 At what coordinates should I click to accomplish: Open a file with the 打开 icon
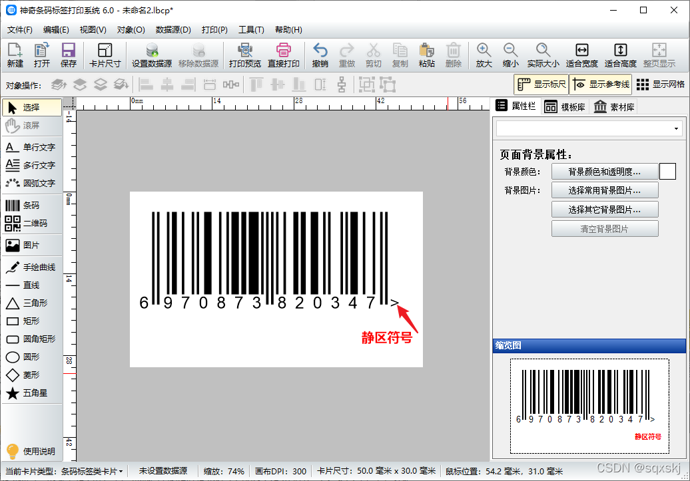click(42, 55)
